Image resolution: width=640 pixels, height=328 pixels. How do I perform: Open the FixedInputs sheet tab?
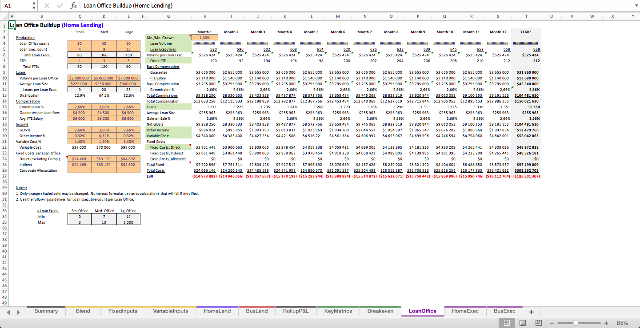pyautogui.click(x=123, y=311)
